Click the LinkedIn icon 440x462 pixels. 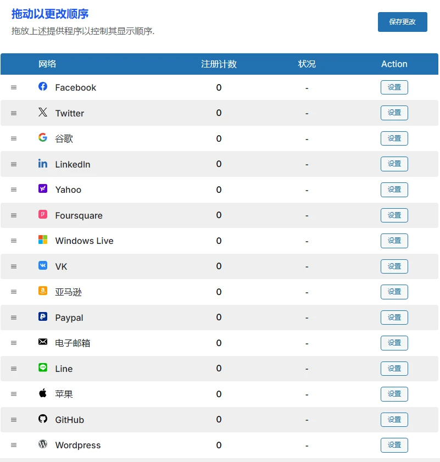[43, 164]
